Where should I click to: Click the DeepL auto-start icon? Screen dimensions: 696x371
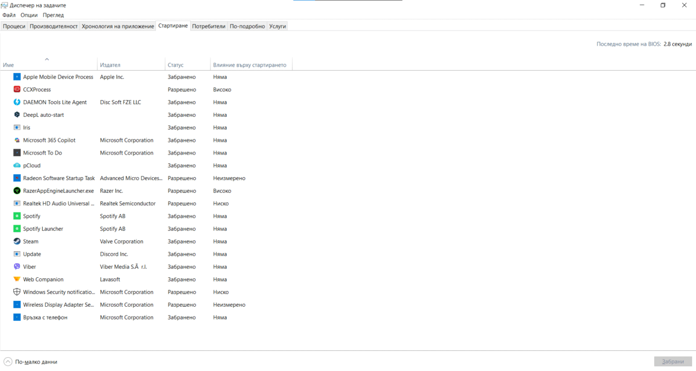17,115
